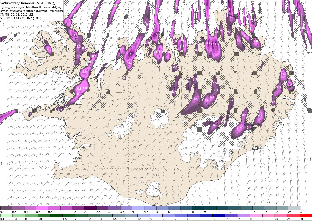Click the '1.7' precipitation value on the map
312x221 pixels.
(208, 43)
